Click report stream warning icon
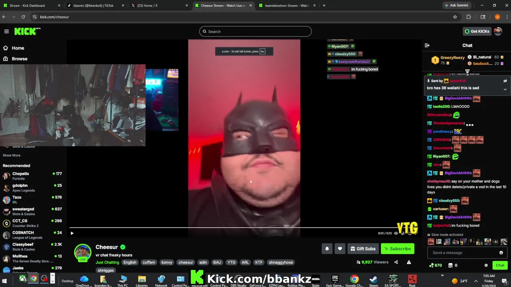511x287 pixels. point(409,262)
